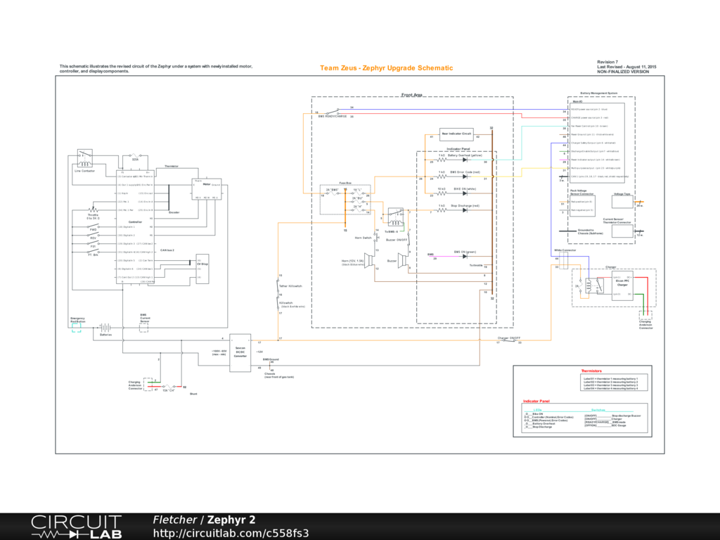Select the Horn speaker symbol
Viewport: 720px width, 540px height.
pos(368,260)
